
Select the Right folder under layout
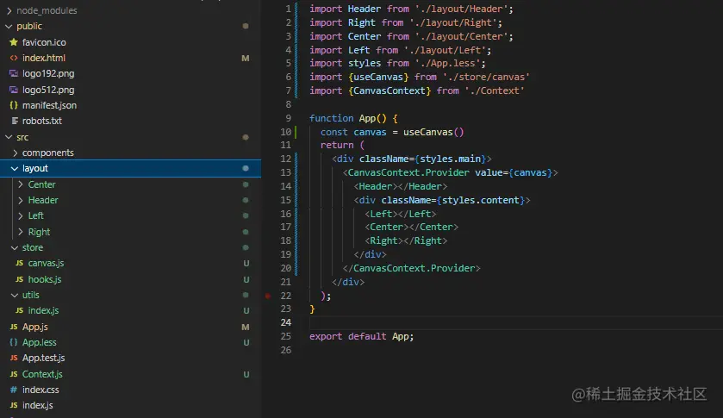tap(39, 232)
